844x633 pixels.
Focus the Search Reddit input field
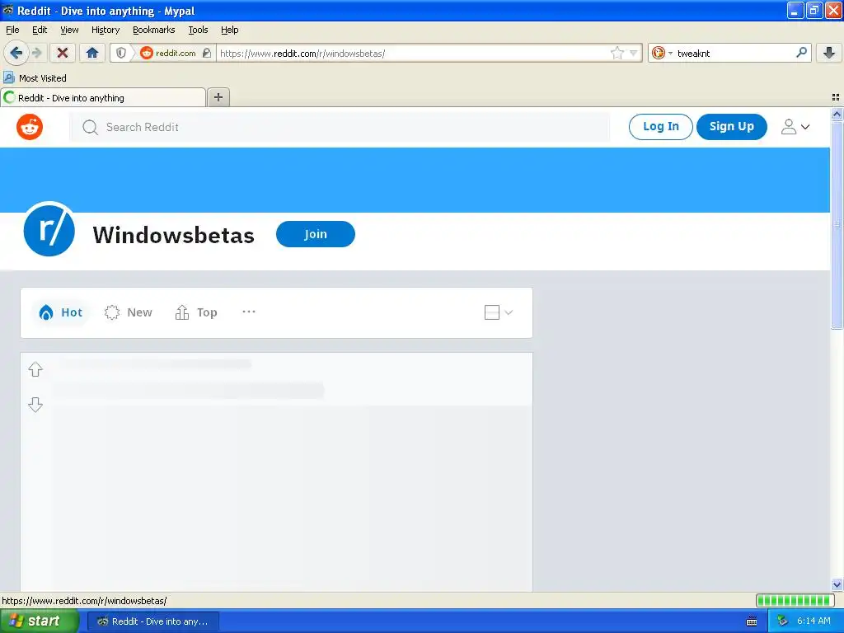click(340, 127)
